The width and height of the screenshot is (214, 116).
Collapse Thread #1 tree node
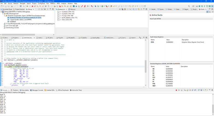5,16
